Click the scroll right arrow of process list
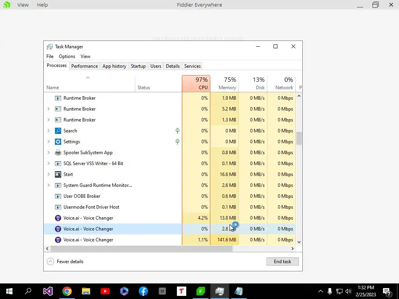The image size is (399, 299). (x=293, y=249)
